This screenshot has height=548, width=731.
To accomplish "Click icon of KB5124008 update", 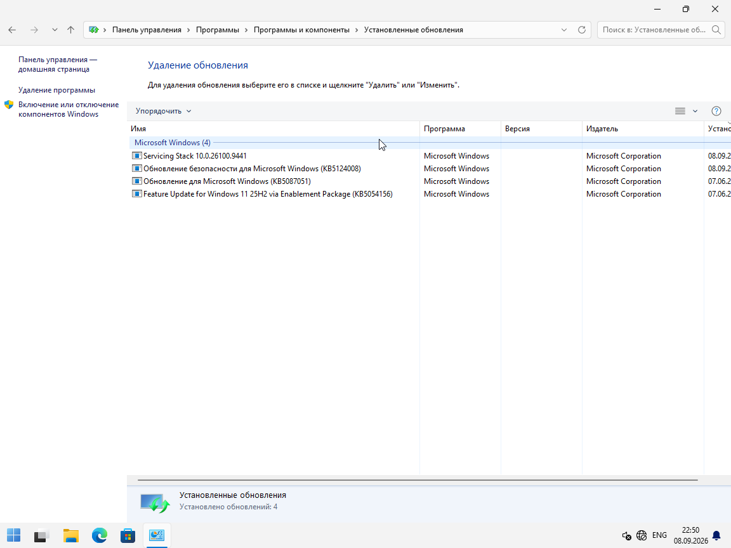I will coord(136,168).
